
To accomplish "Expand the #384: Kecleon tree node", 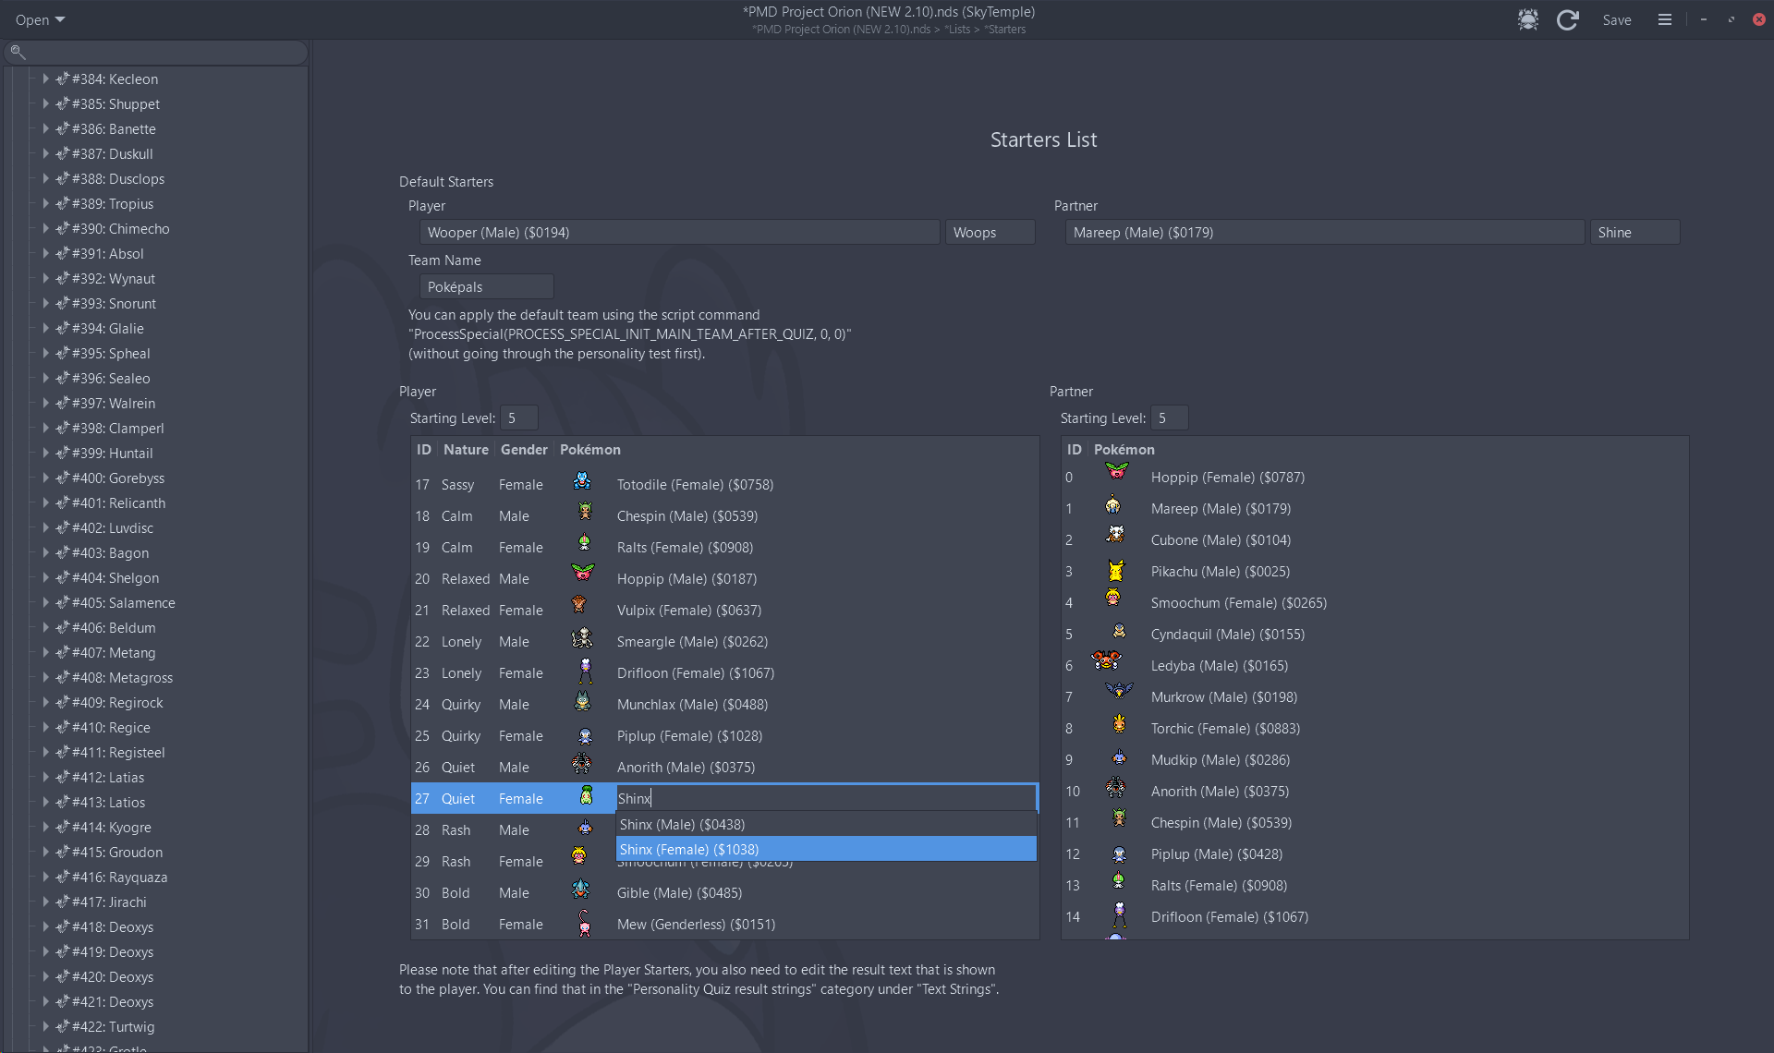I will coord(45,79).
